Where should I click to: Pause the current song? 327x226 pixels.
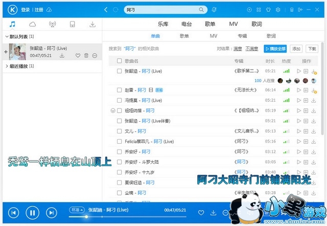32,212
